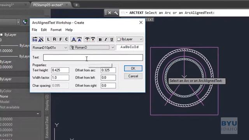Toggle underline formatting
The height and width of the screenshot is (140, 249).
112,39
